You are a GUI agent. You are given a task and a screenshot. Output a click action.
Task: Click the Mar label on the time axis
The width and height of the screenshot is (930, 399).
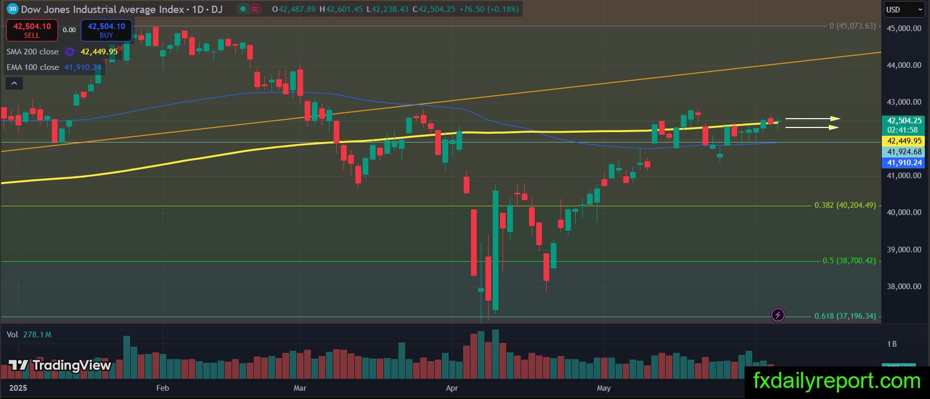click(300, 388)
